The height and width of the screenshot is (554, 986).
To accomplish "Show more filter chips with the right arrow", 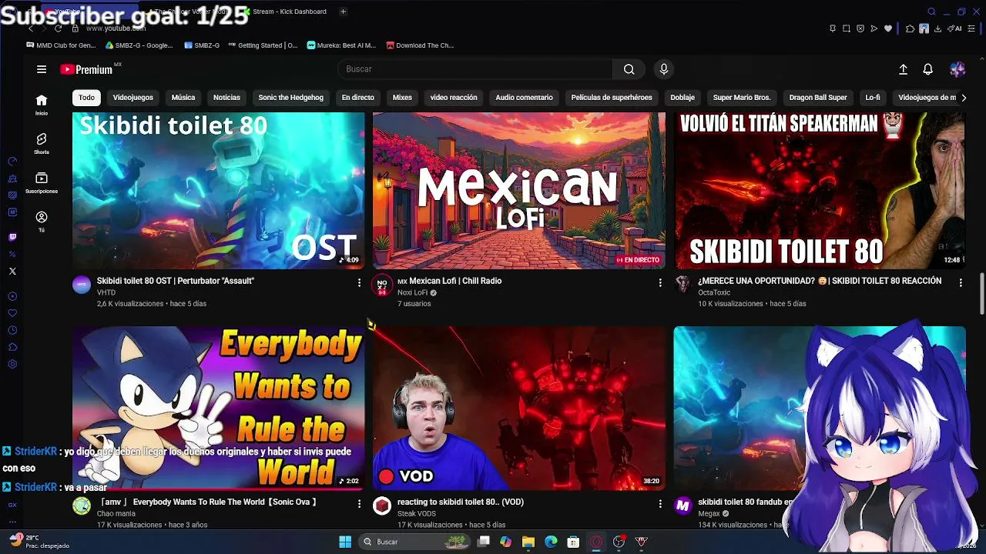I will (x=963, y=98).
